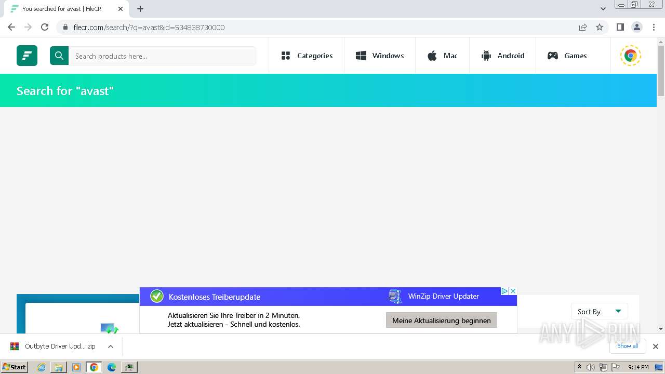The width and height of the screenshot is (665, 374).
Task: Reload the current page
Action: click(45, 27)
